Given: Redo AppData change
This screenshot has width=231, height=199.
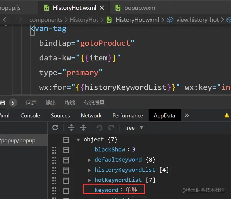Looking at the screenshot, I should tap(112, 128).
